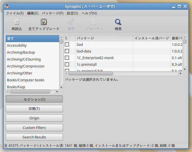Click section list horizontal scrollbar right arrow
The height and width of the screenshot is (152, 192).
tap(57, 91)
